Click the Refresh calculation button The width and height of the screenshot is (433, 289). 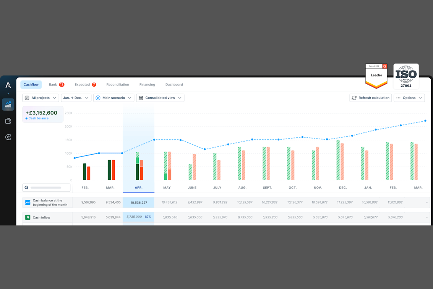[x=370, y=98]
